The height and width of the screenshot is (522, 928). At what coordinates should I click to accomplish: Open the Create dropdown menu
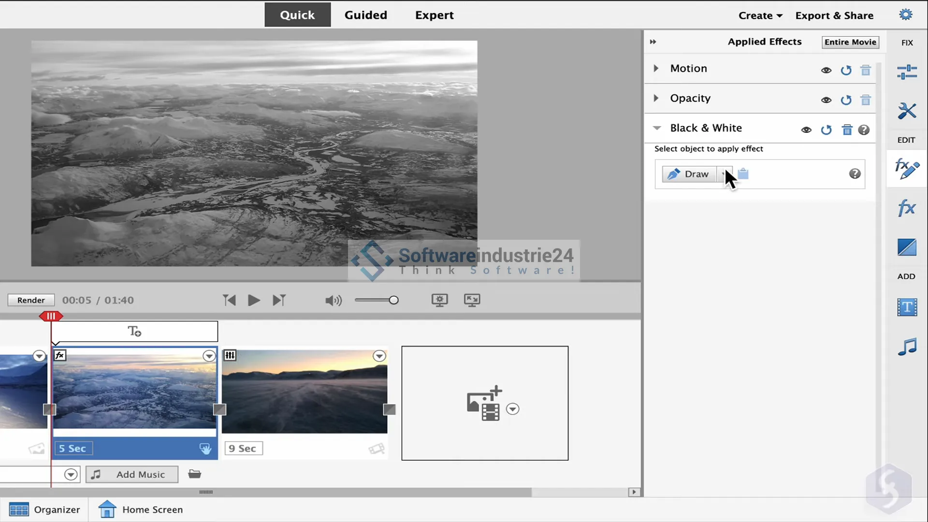760,15
